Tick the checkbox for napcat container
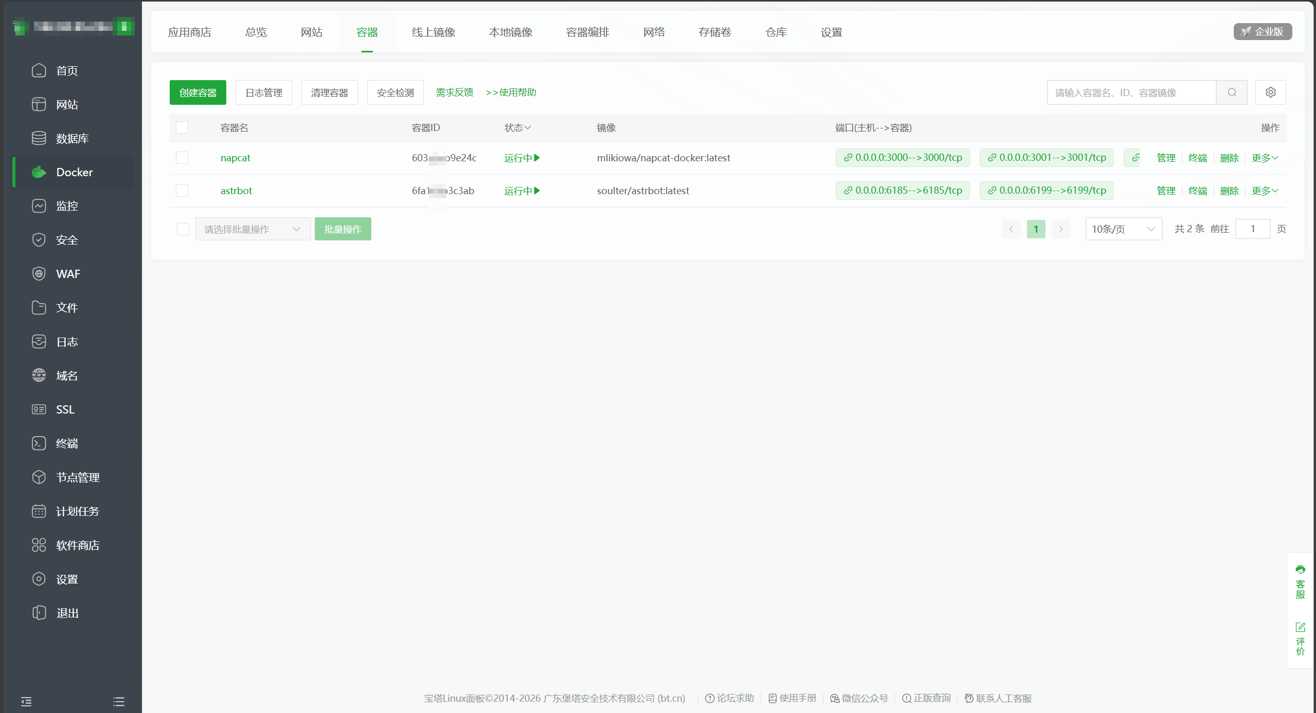1316x713 pixels. coord(182,158)
